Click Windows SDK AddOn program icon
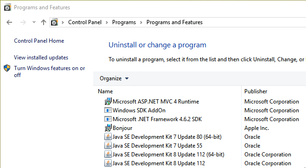Screen dimensions: 306x168 [108, 110]
